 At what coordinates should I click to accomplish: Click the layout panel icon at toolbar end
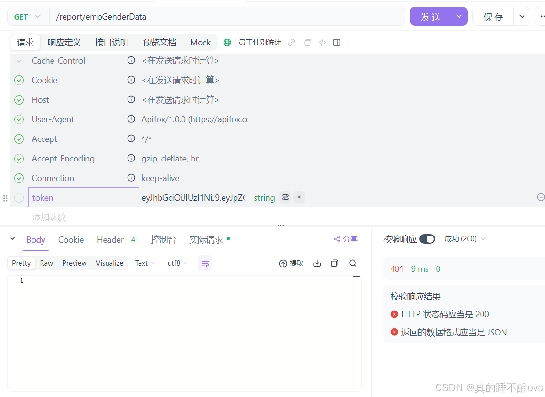tap(336, 42)
